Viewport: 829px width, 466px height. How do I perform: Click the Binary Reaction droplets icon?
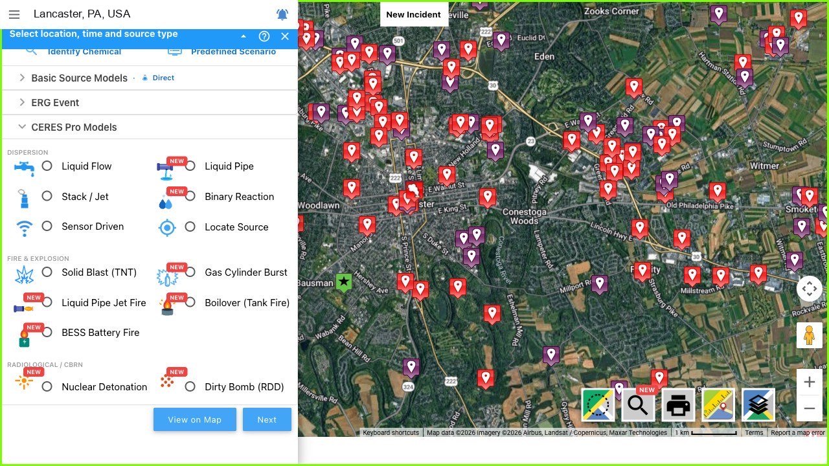[165, 203]
